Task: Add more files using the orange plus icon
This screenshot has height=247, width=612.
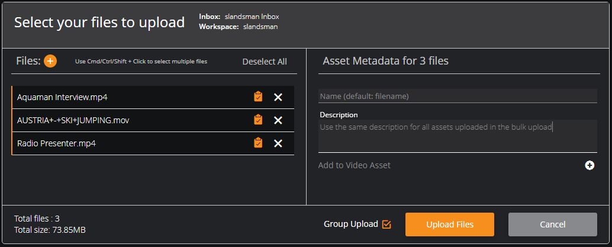Action: [50, 62]
